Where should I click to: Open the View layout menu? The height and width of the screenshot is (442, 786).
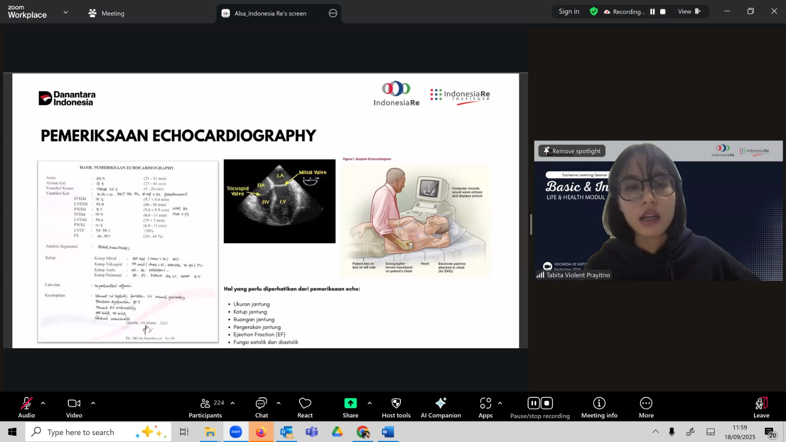pyautogui.click(x=689, y=12)
